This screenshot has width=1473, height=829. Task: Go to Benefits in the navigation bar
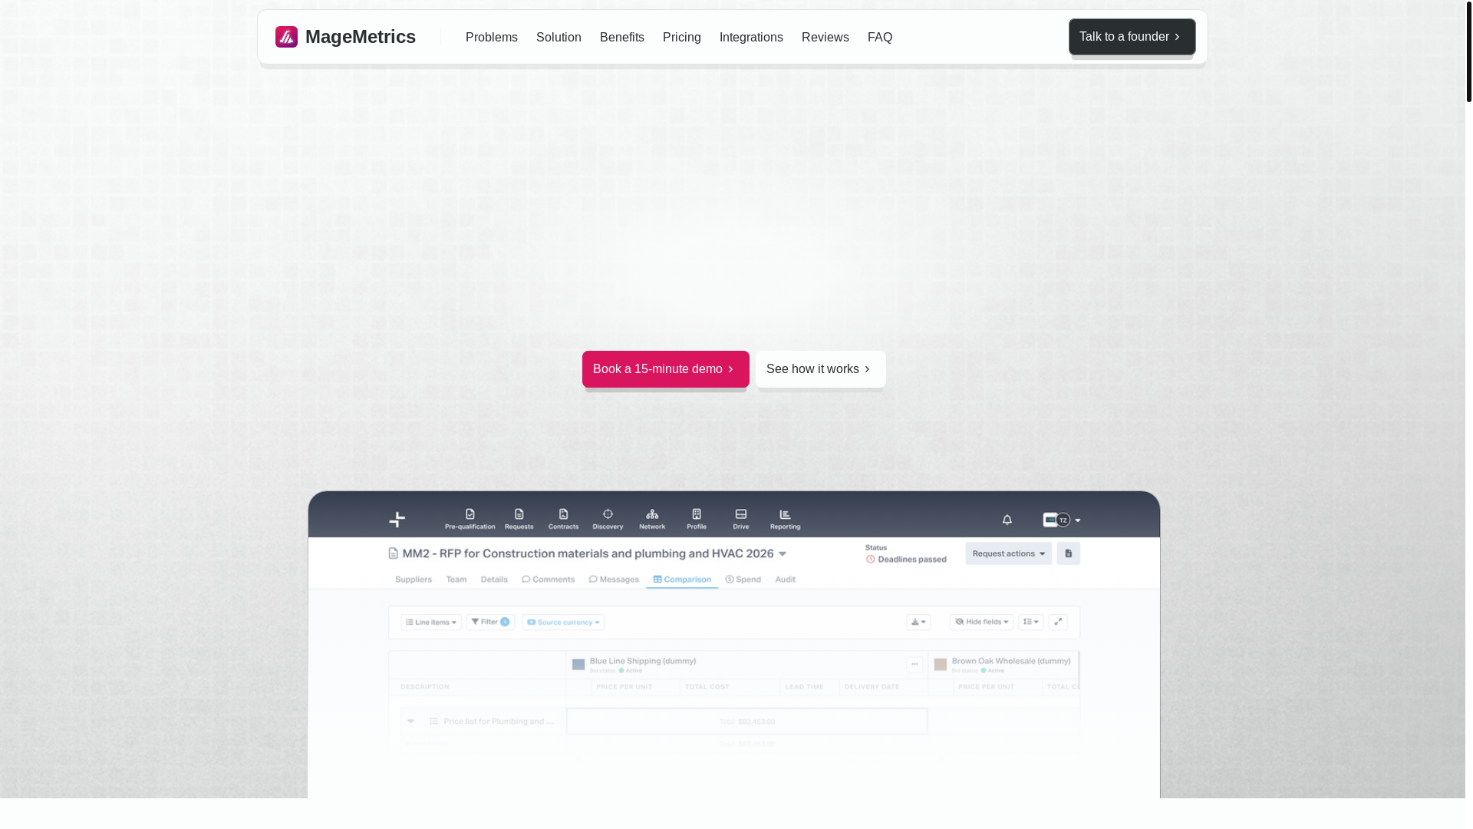[622, 37]
